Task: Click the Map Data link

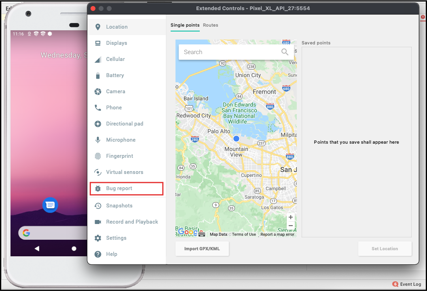Action: pos(218,234)
